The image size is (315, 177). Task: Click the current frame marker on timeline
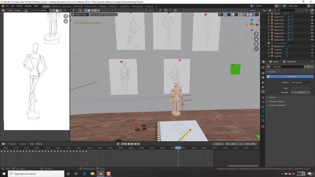(x=178, y=147)
